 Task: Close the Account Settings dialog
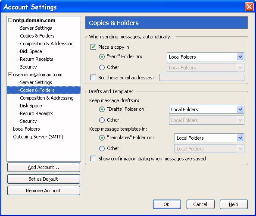pos(249,7)
